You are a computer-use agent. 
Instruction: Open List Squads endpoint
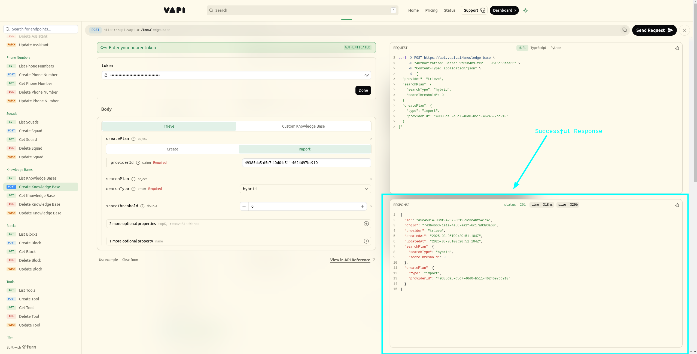[41, 122]
